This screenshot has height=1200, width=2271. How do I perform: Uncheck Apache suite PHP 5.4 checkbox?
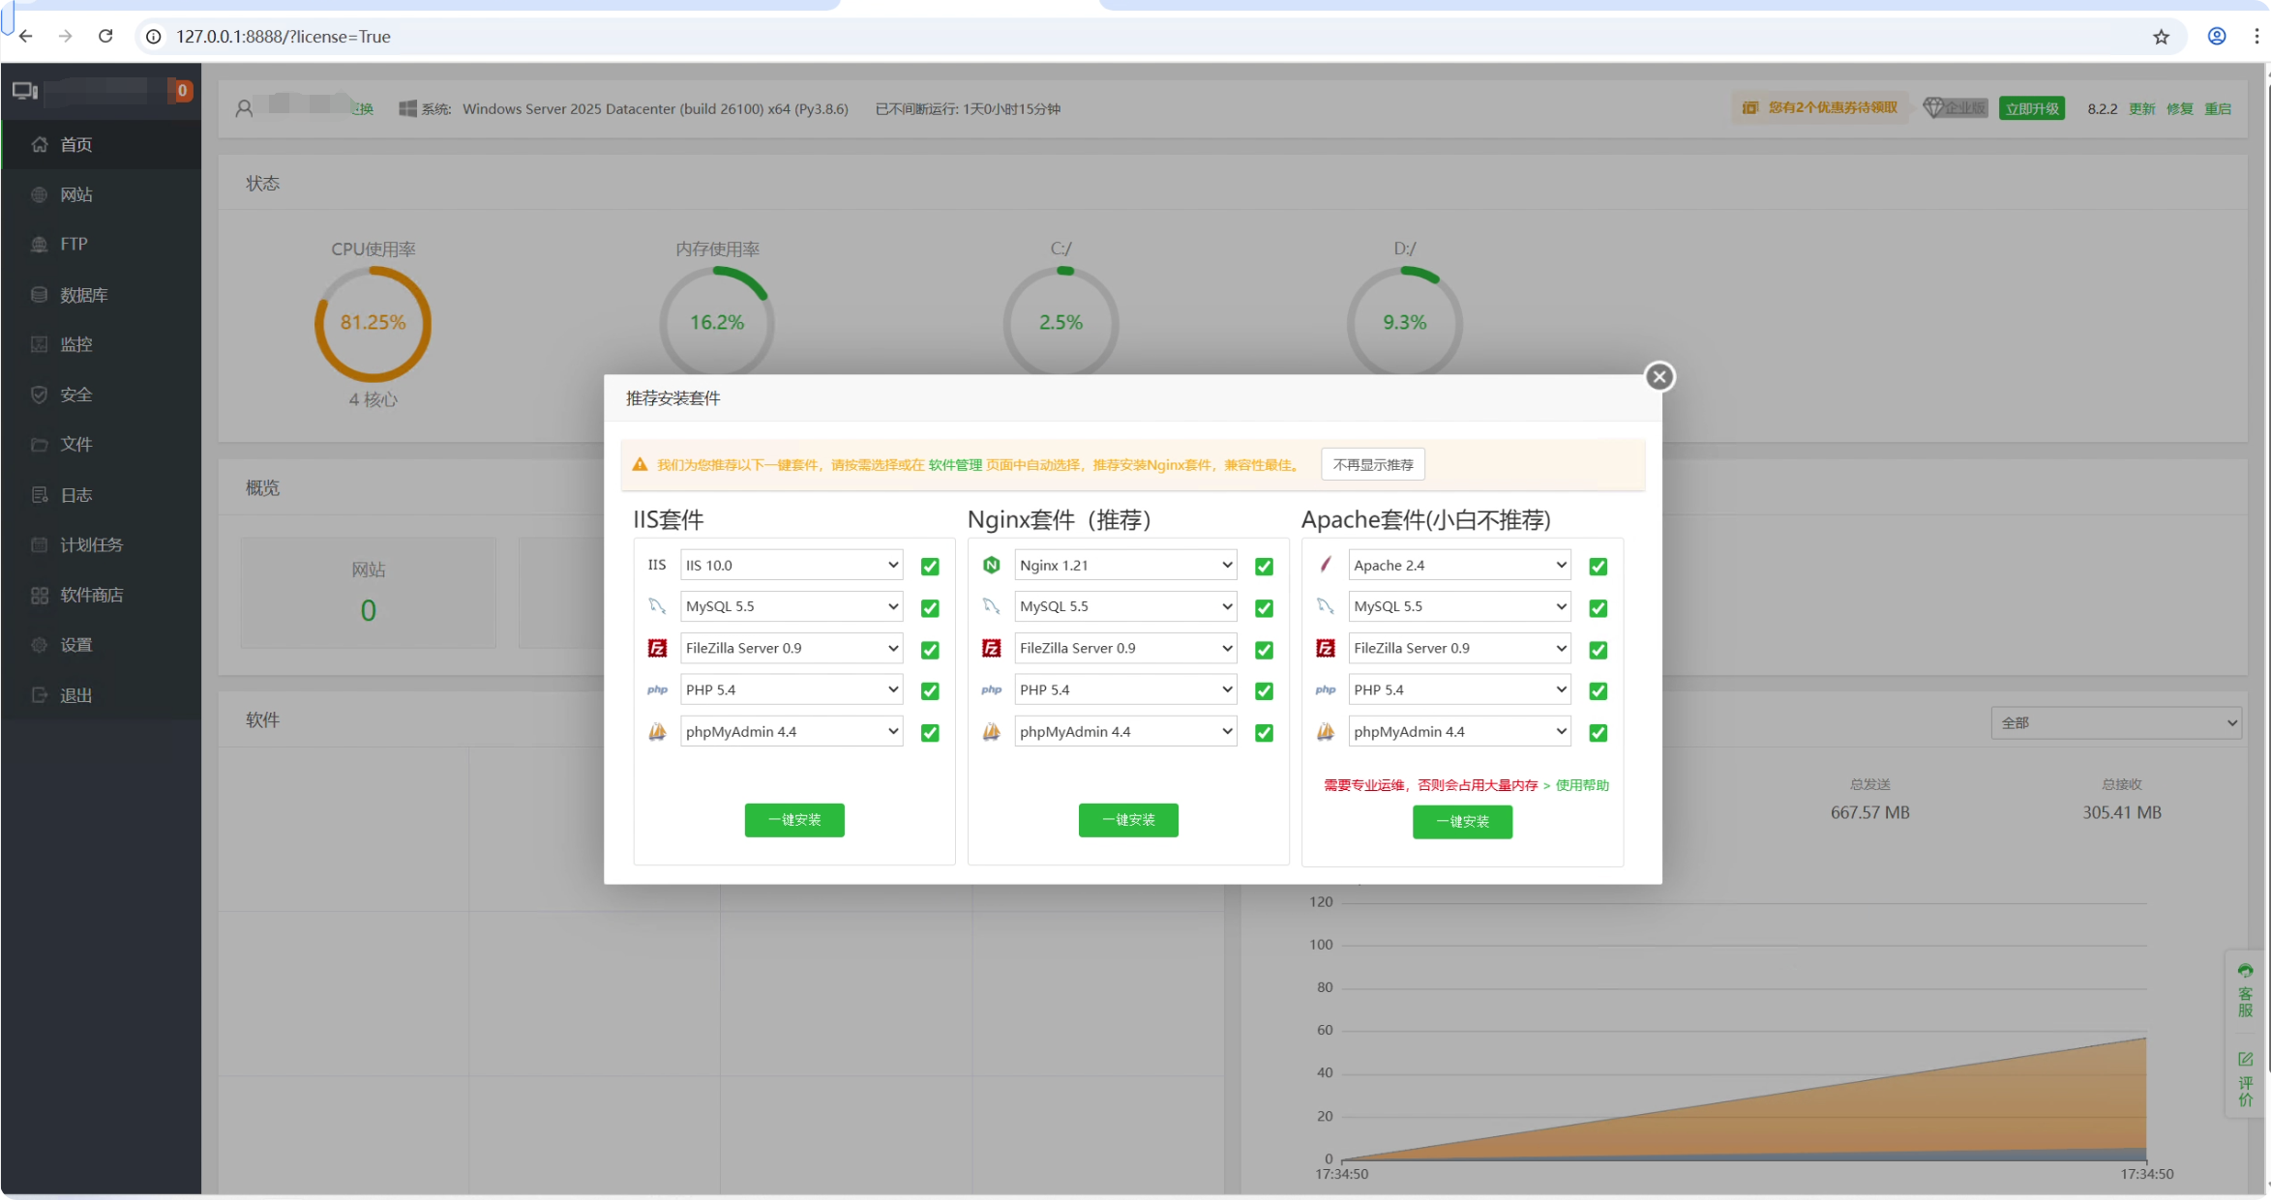click(x=1598, y=691)
